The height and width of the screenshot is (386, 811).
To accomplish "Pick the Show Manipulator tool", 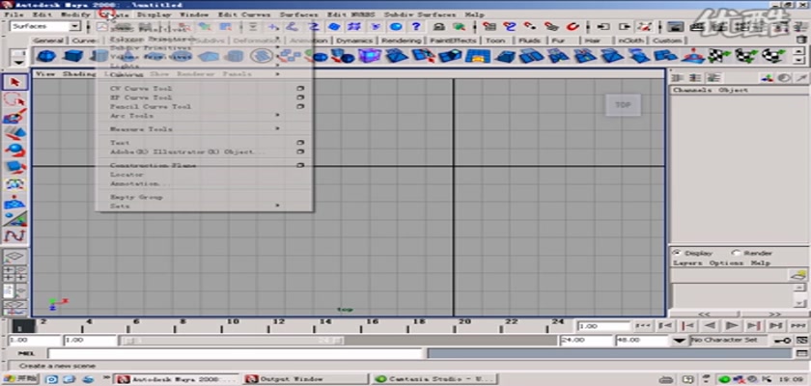I will (x=15, y=219).
